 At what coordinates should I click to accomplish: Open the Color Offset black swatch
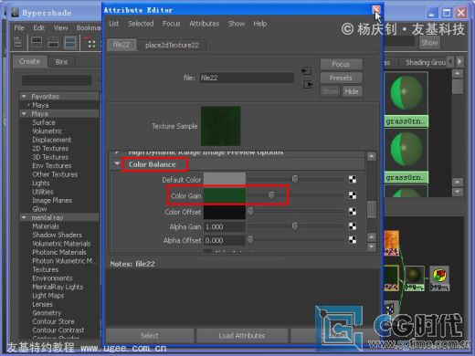coord(225,212)
